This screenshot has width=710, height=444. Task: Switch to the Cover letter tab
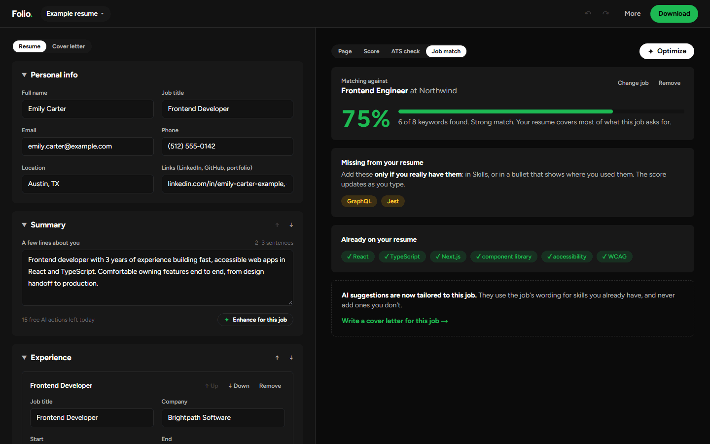coord(69,46)
